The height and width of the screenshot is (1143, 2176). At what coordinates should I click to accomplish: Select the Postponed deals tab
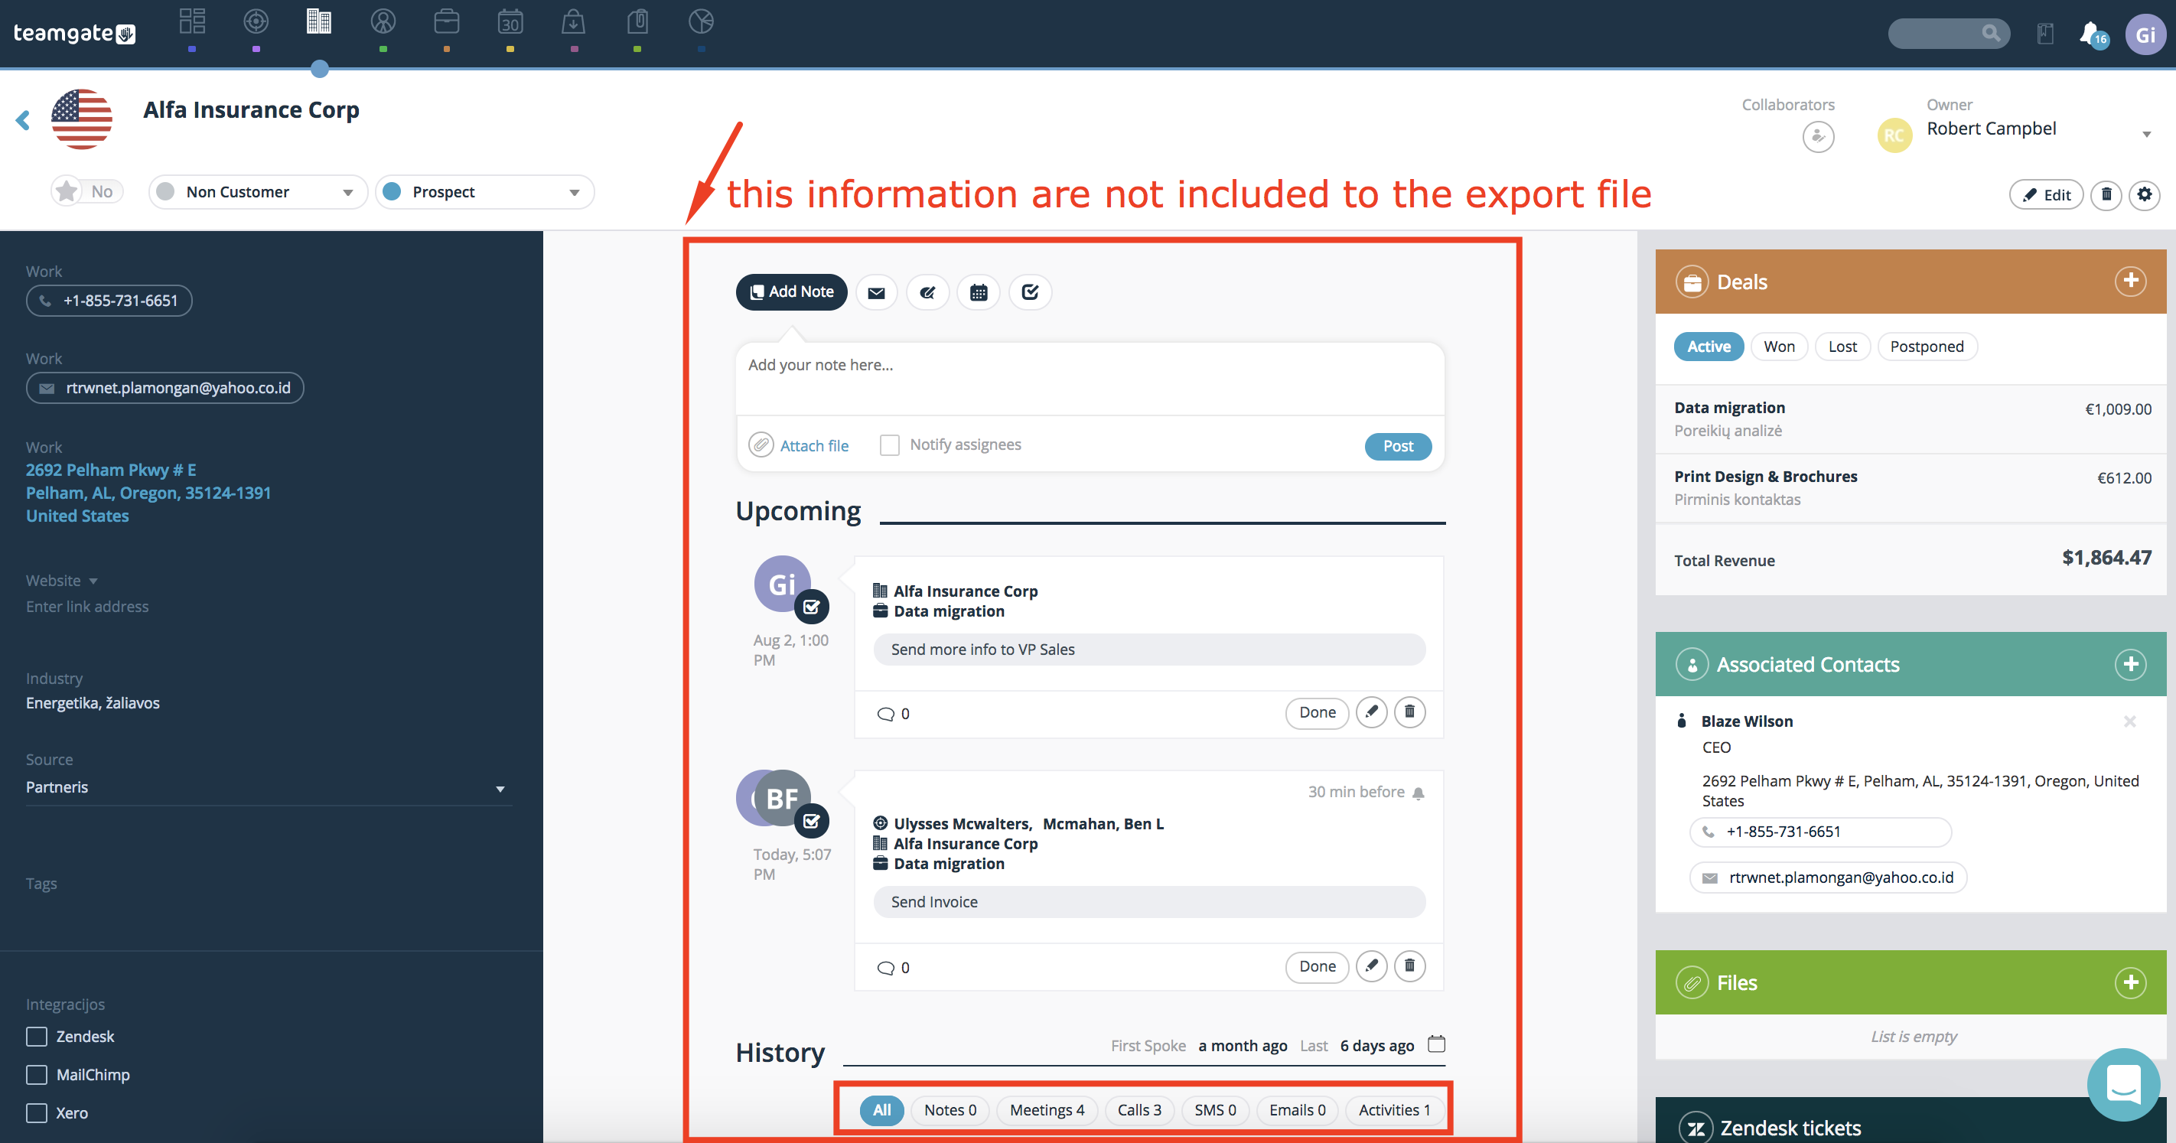point(1926,347)
